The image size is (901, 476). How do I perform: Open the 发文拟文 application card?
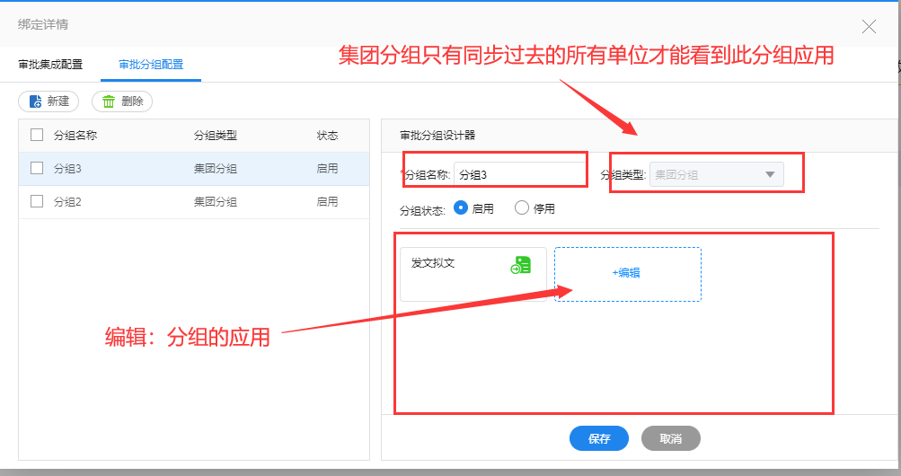coord(473,274)
